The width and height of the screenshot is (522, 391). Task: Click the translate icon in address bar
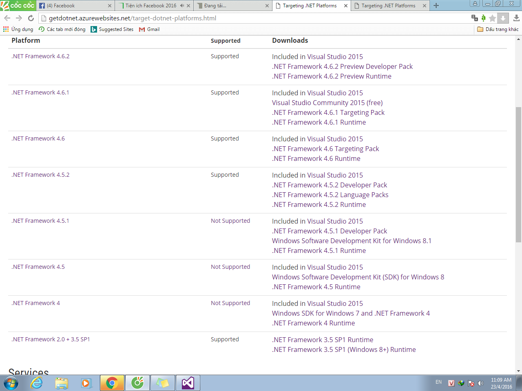474,18
